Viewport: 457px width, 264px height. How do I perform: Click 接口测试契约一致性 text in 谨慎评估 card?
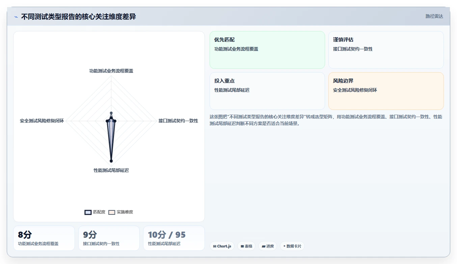click(x=353, y=49)
